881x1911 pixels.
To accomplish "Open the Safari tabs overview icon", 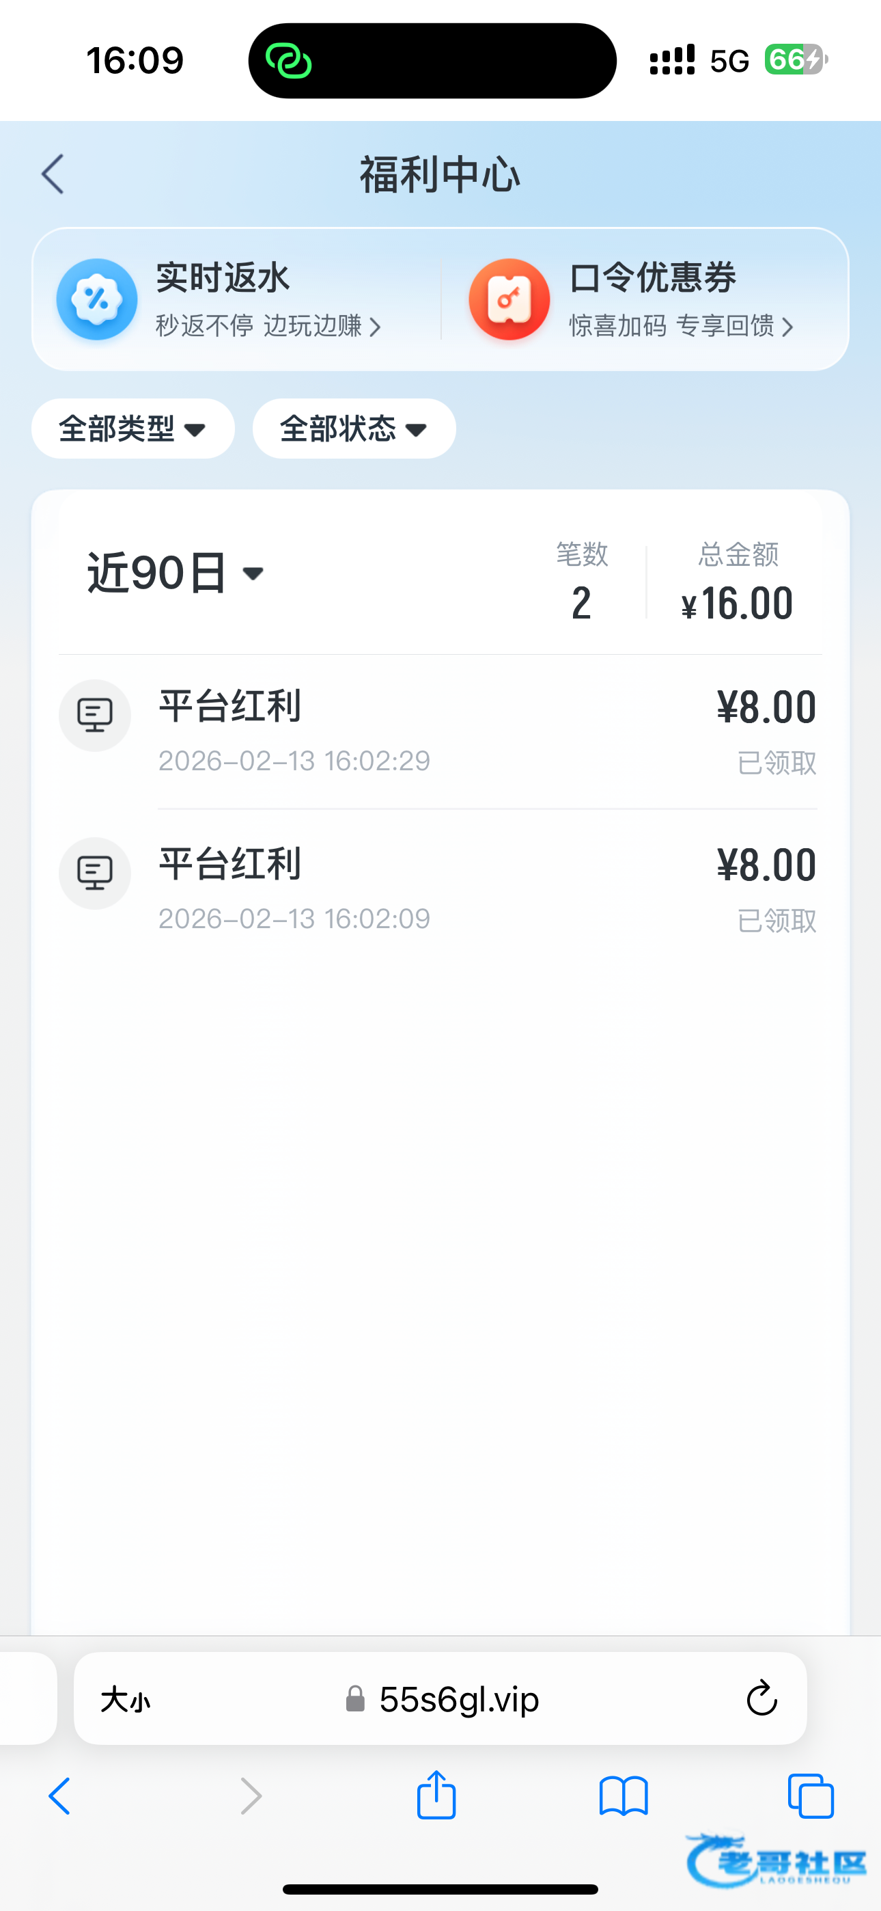I will point(811,1796).
